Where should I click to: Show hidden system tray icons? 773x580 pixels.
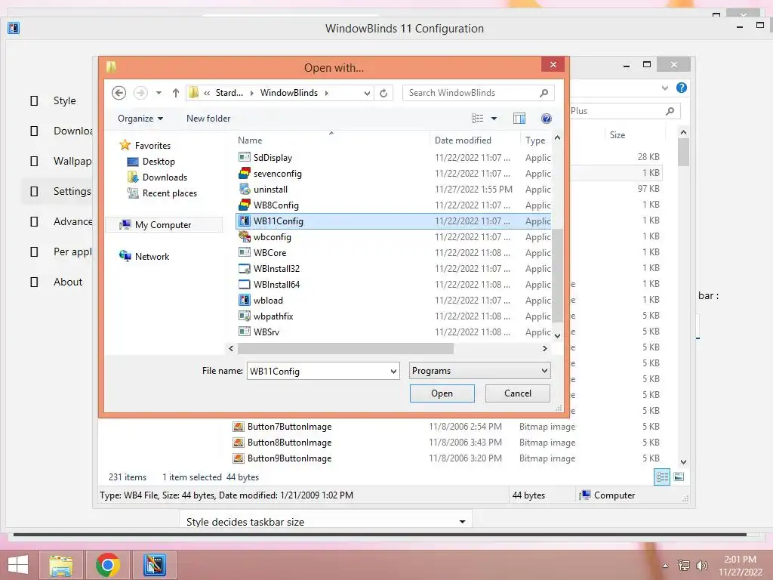click(666, 566)
